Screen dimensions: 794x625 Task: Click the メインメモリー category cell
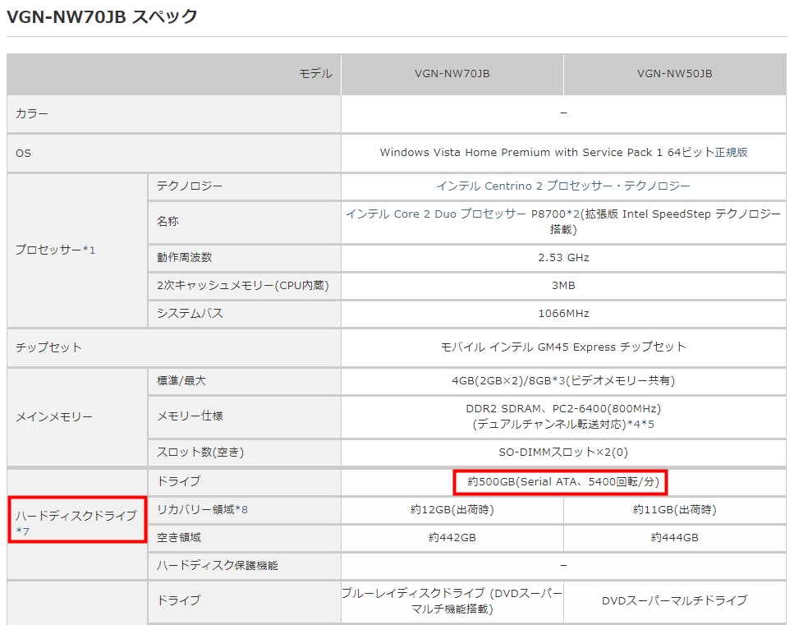tap(77, 417)
